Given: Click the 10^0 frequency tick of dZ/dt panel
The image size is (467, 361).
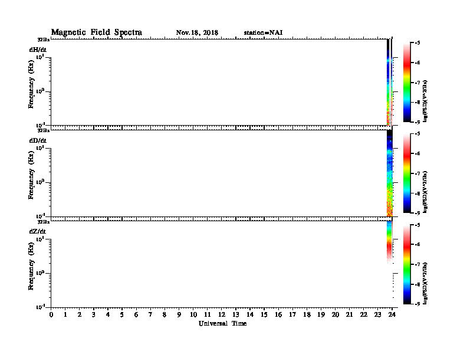Looking at the screenshot, I should [40, 273].
